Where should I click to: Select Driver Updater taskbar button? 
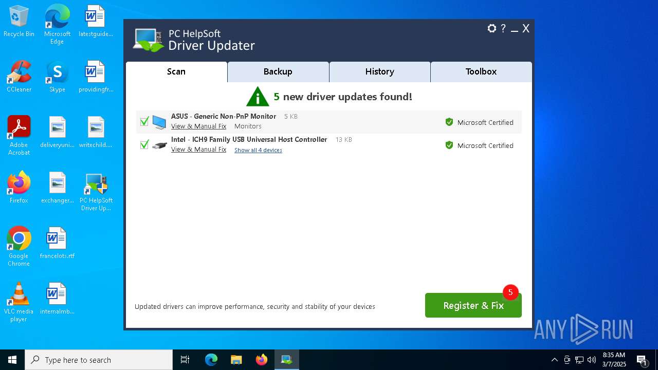click(286, 360)
